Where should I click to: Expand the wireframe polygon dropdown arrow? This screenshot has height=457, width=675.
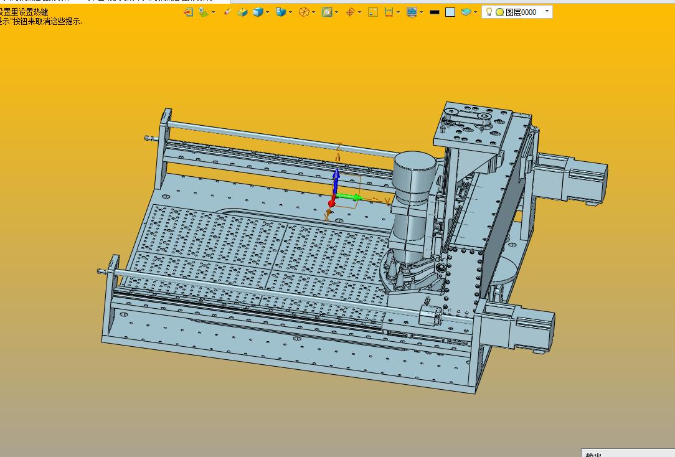point(313,12)
